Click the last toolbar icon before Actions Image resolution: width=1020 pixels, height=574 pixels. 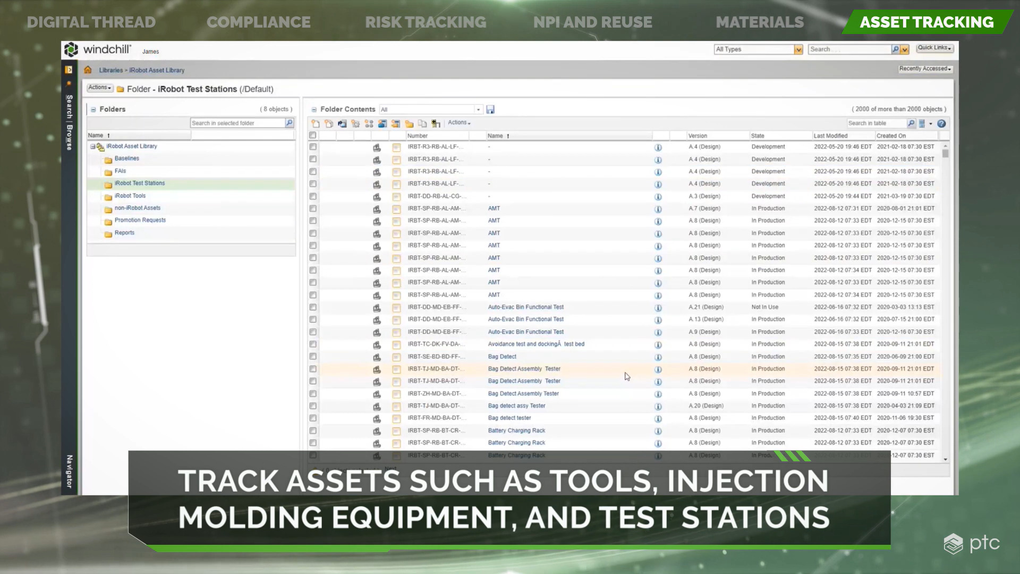coord(436,123)
